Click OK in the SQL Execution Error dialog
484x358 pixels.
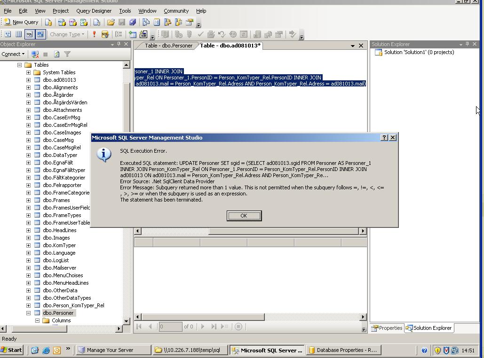[x=244, y=216]
